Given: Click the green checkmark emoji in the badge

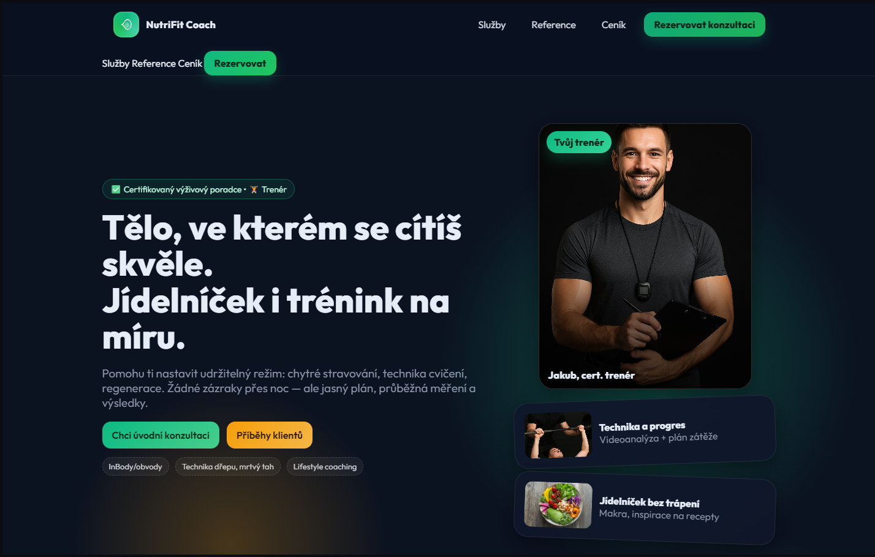Looking at the screenshot, I should (x=116, y=189).
